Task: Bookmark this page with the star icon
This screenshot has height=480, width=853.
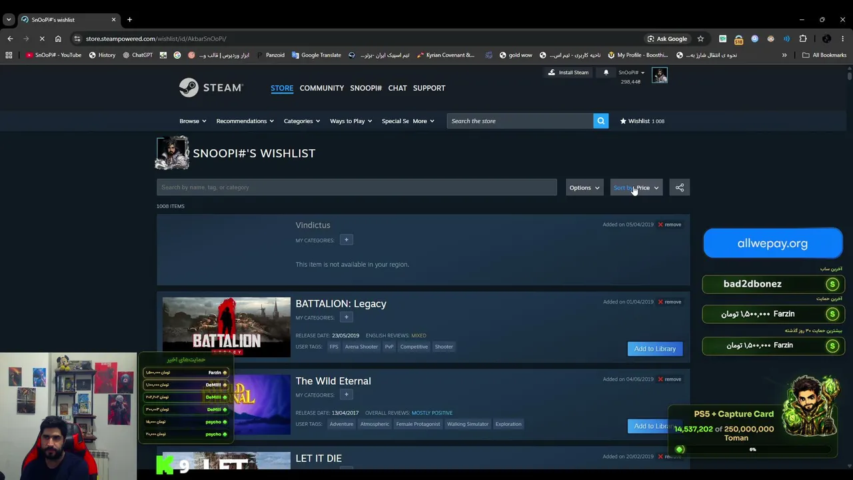Action: 700,39
